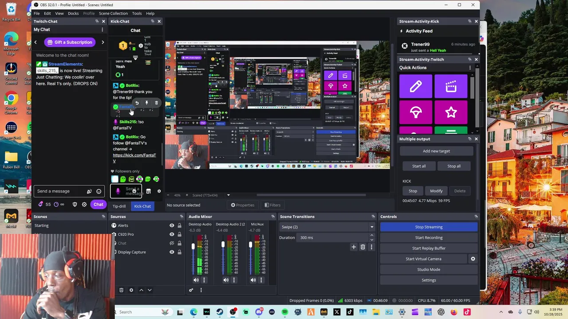The width and height of the screenshot is (568, 319).
Task: Open Steam from the taskbar
Action: point(220,312)
